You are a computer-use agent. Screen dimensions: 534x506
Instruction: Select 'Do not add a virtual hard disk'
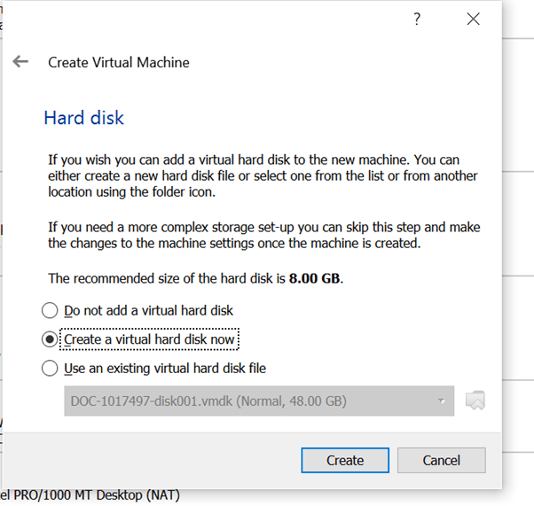(49, 311)
